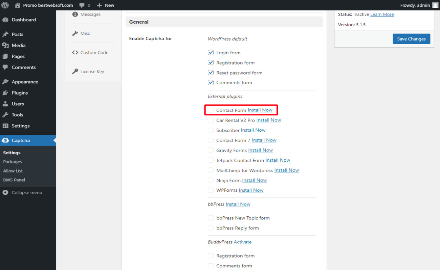Click Install Now for WPForms
This screenshot has width=440, height=270.
(x=251, y=190)
